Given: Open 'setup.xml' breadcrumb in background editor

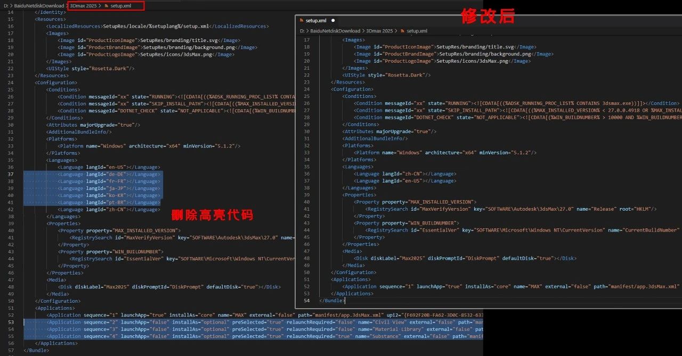Looking at the screenshot, I should (x=120, y=5).
